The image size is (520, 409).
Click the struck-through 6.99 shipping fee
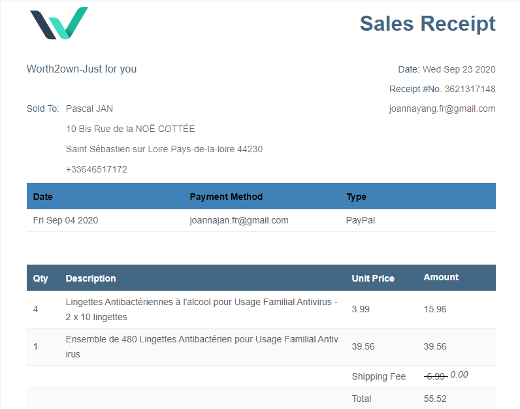tap(435, 376)
